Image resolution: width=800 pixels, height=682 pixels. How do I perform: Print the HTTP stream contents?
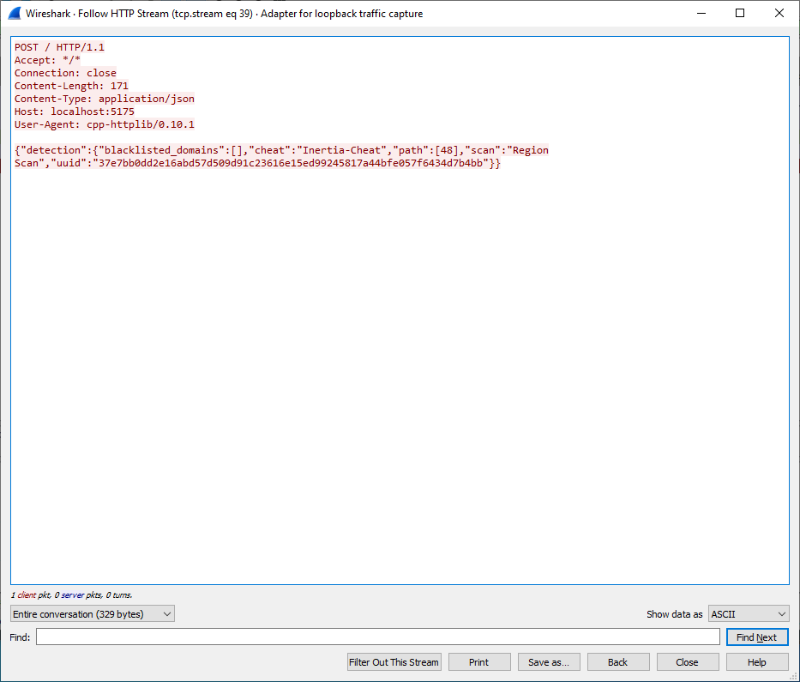[x=479, y=662]
